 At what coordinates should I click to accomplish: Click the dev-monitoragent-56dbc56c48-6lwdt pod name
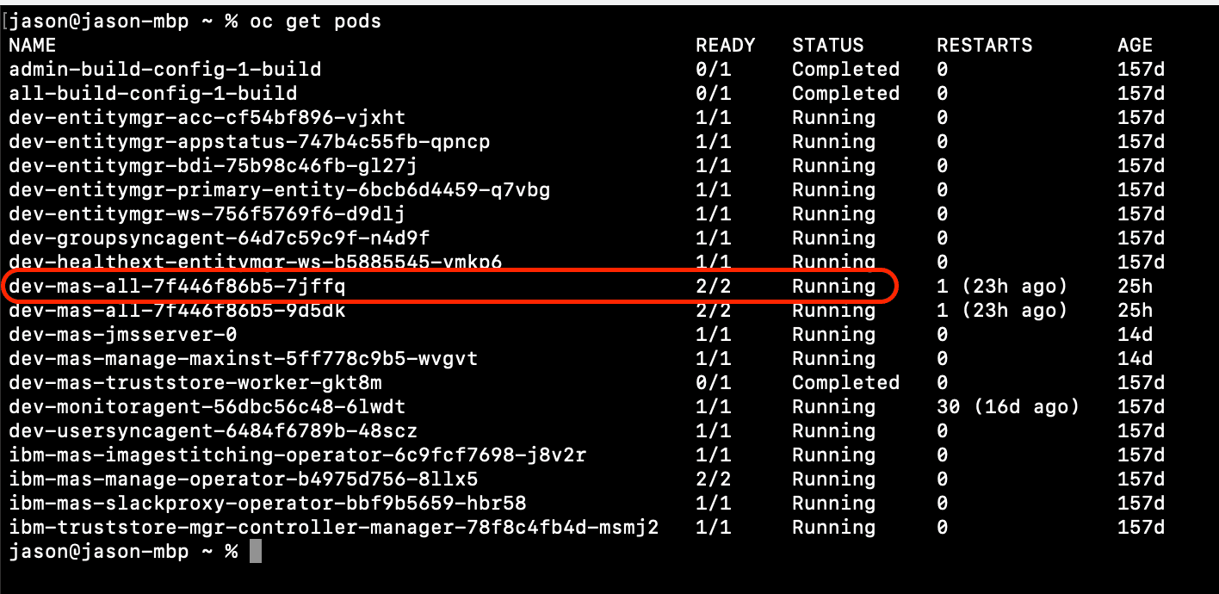(x=207, y=407)
